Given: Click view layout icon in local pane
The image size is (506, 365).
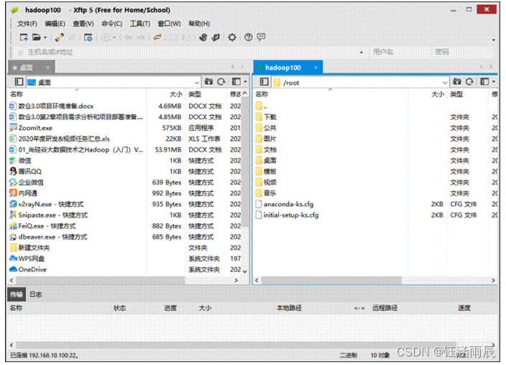Looking at the screenshot, I should [236, 82].
